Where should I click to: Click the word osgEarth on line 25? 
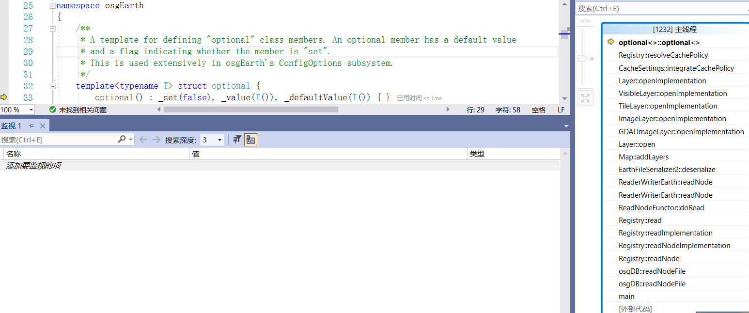pyautogui.click(x=125, y=6)
